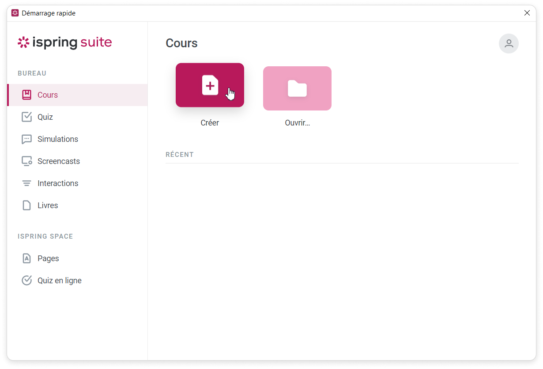Open the user profile avatar

click(x=509, y=43)
